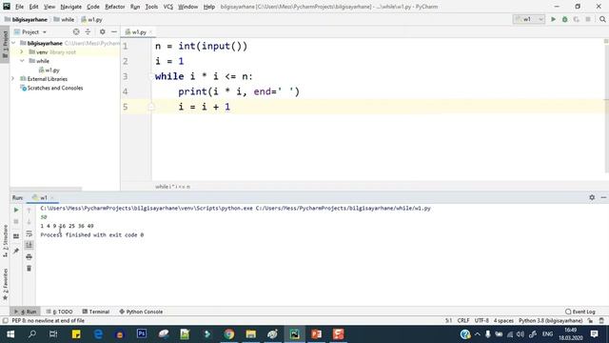
Task: Open the TODO tool window
Action: [x=59, y=312]
